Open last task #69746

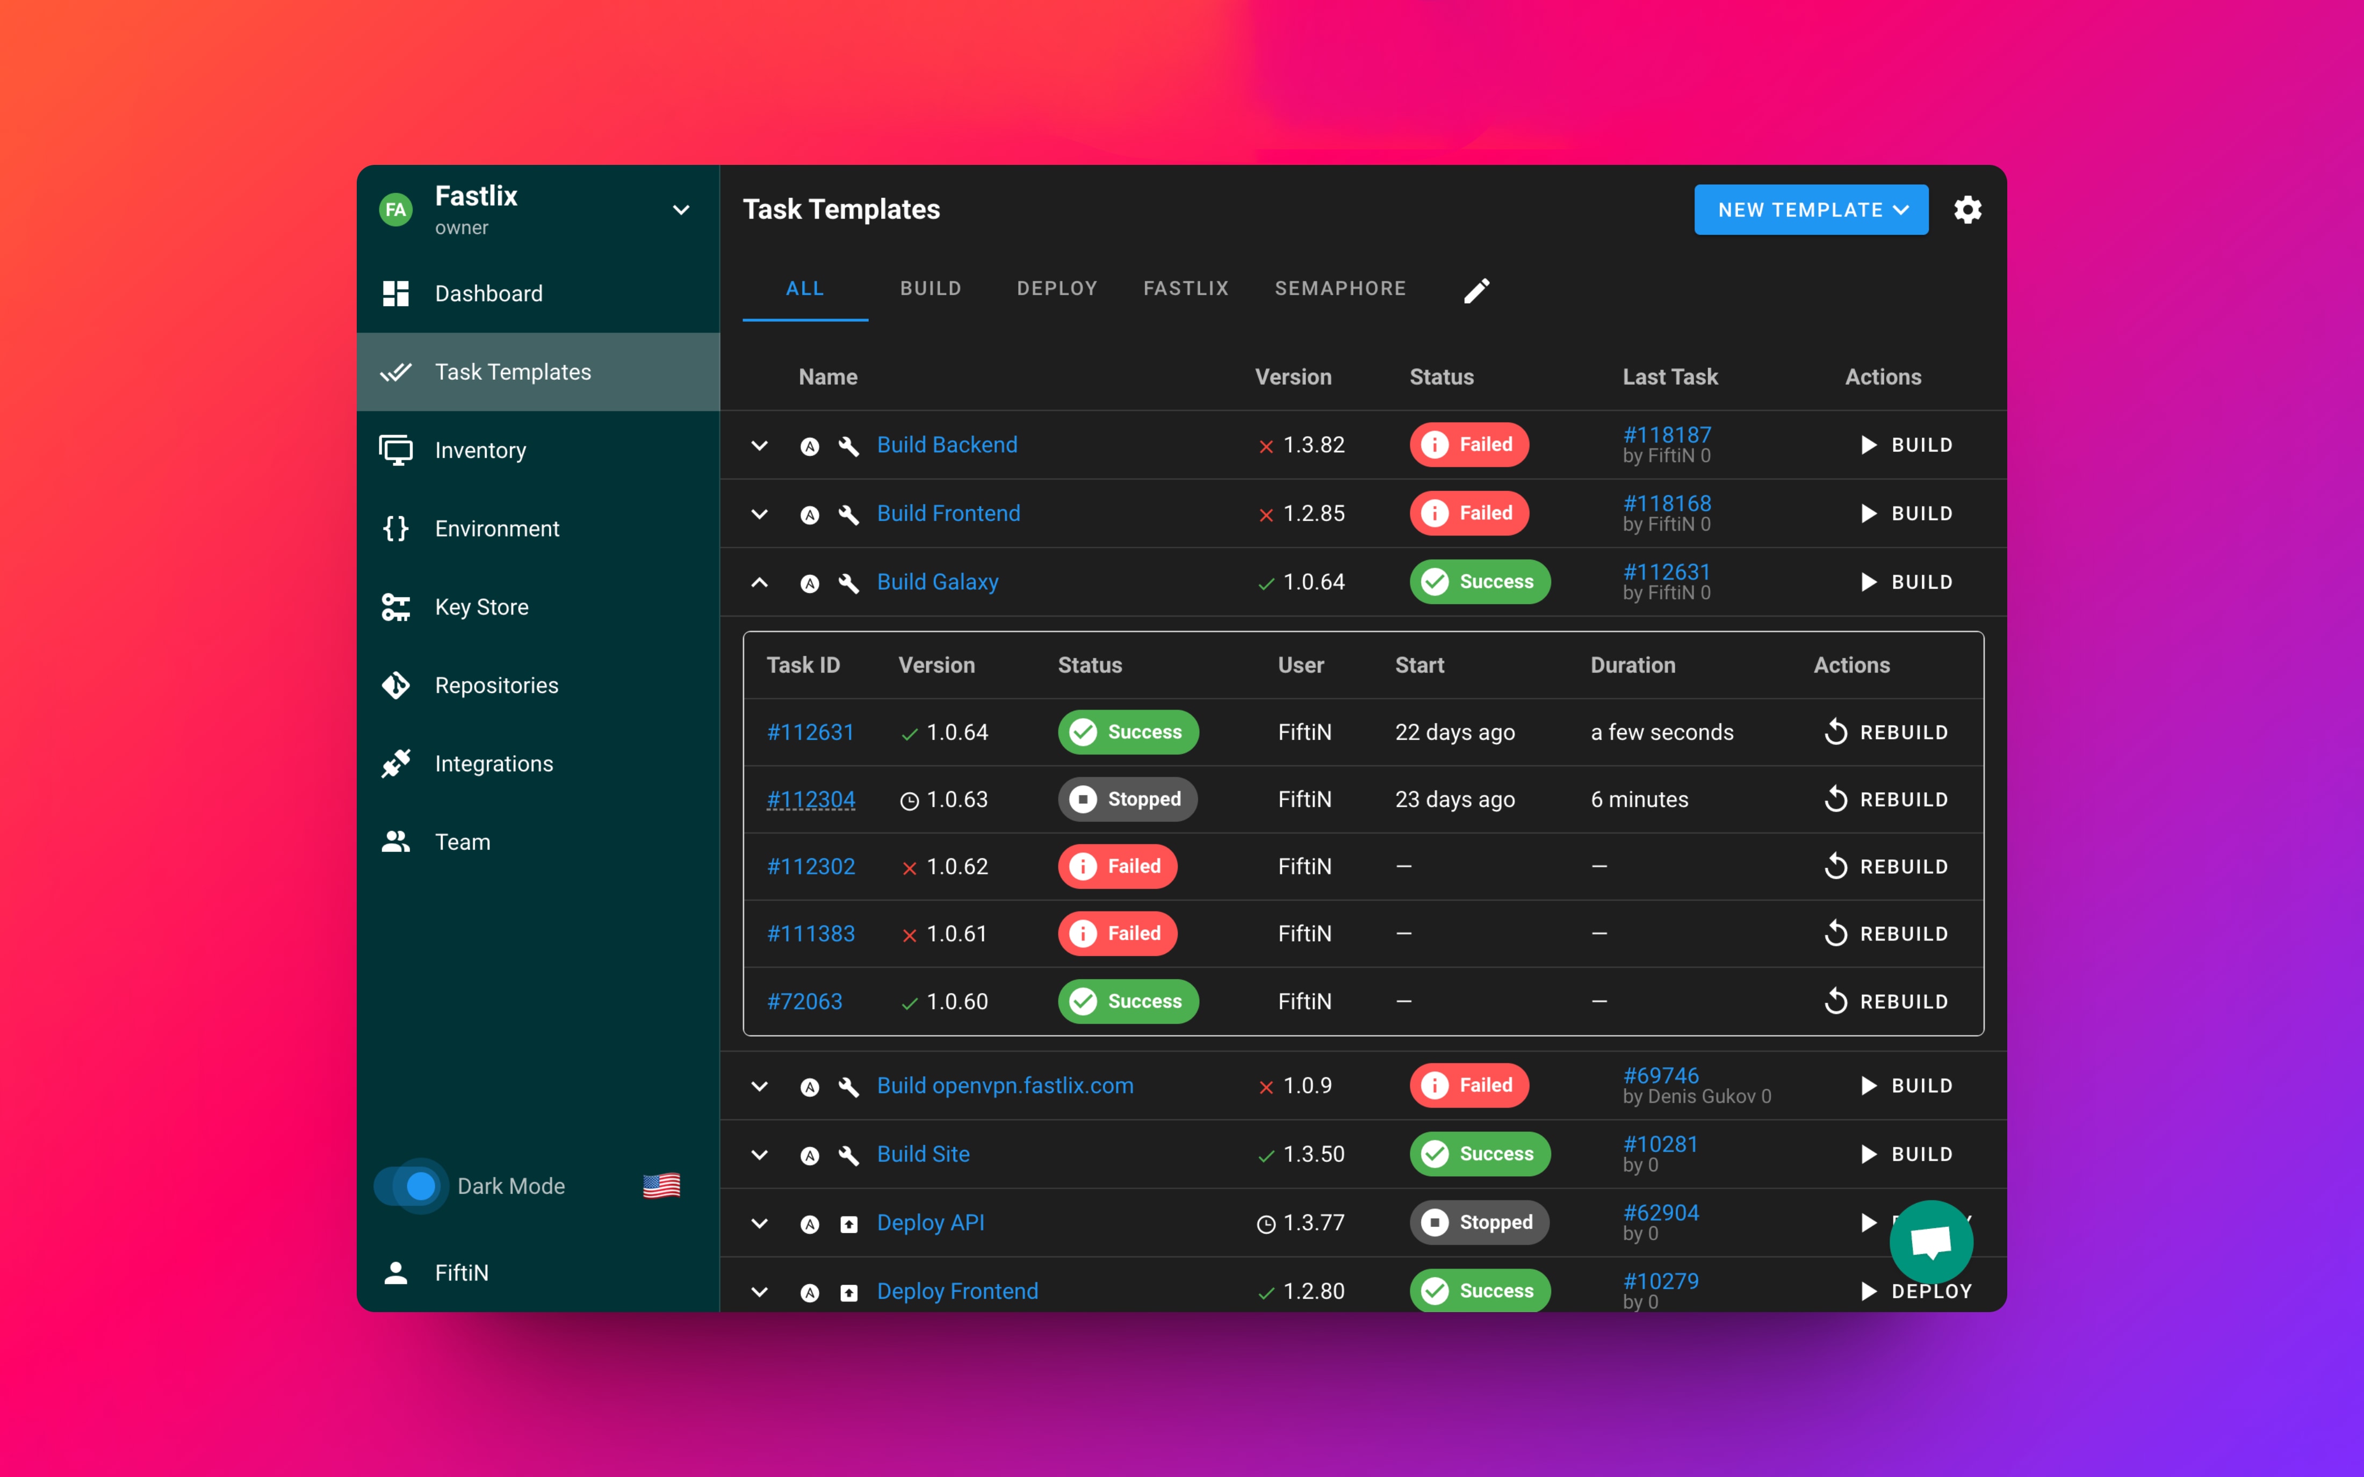(1661, 1075)
